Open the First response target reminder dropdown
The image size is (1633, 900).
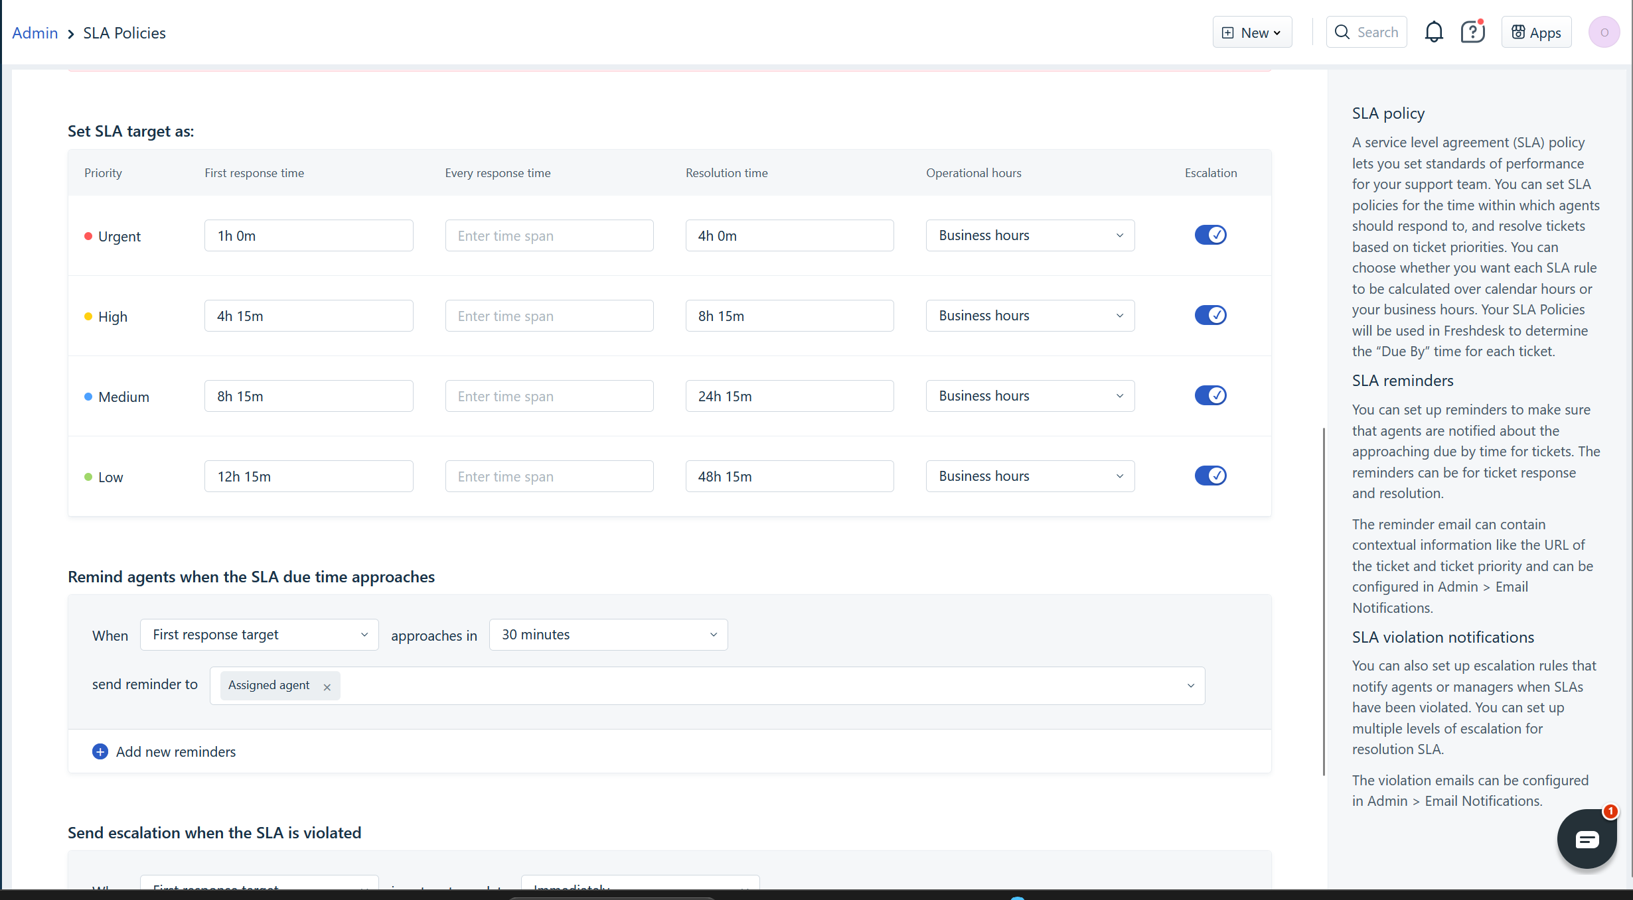tap(259, 635)
